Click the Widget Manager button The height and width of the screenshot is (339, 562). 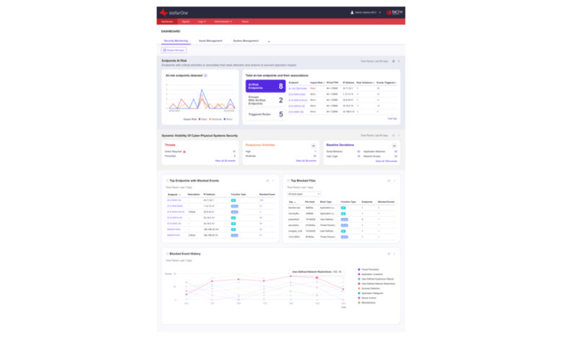coord(174,50)
